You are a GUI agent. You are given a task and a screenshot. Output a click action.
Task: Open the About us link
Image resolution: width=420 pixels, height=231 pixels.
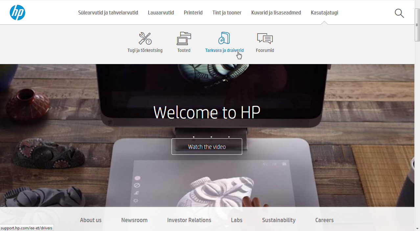[x=91, y=220]
